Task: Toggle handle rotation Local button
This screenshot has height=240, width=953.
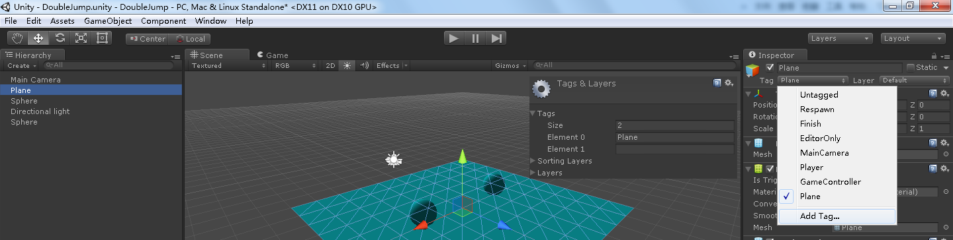Action: 190,39
